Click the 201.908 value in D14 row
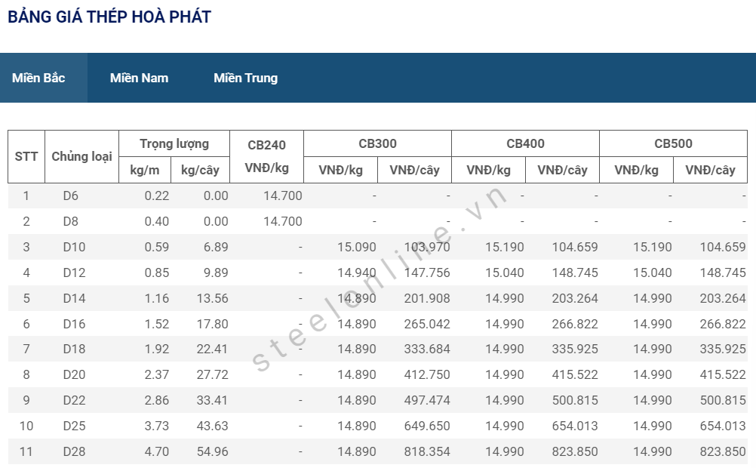 pyautogui.click(x=427, y=298)
